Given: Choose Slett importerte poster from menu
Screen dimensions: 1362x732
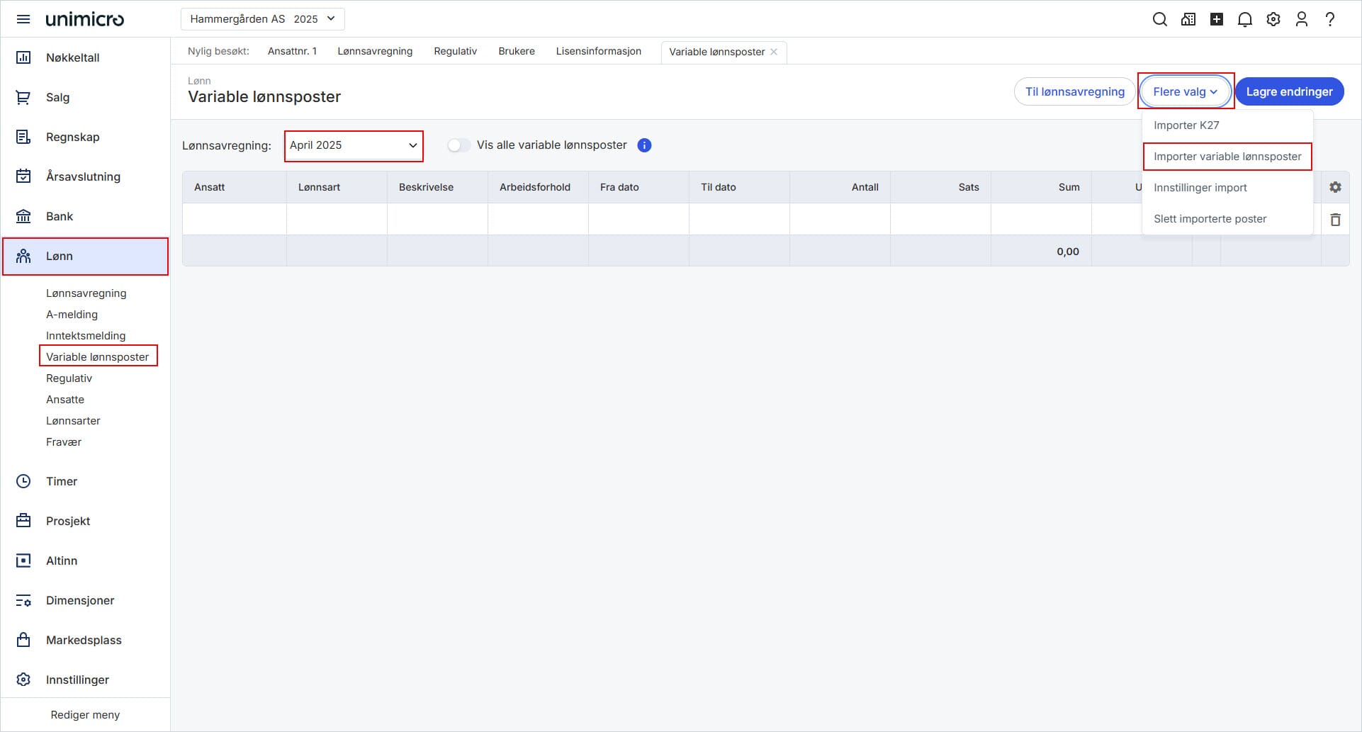Looking at the screenshot, I should point(1210,219).
